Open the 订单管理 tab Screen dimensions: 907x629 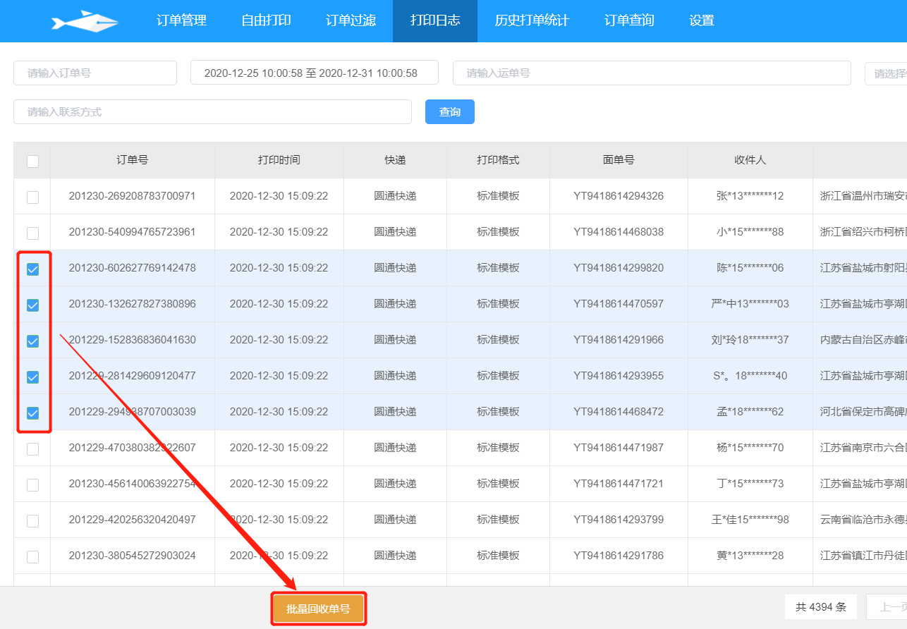(181, 21)
